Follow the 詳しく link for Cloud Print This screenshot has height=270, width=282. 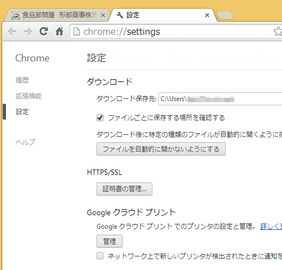pos(271,227)
